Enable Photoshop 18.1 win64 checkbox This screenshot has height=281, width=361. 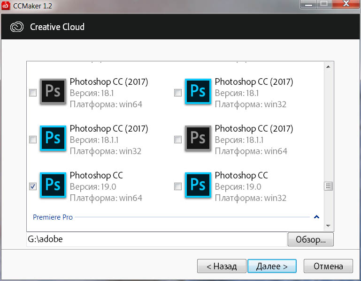pos(33,93)
